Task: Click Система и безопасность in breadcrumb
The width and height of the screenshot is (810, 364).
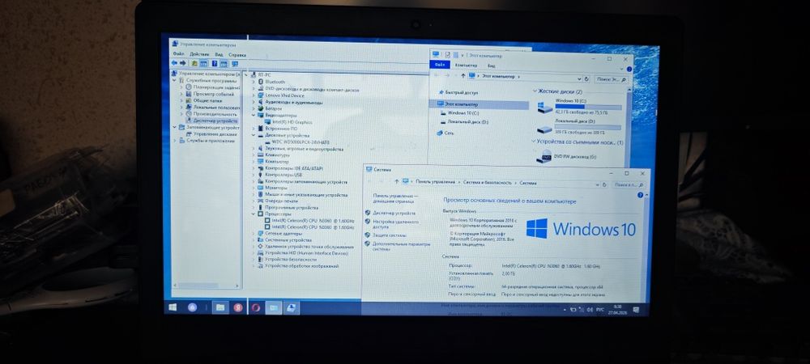Action: [x=487, y=183]
